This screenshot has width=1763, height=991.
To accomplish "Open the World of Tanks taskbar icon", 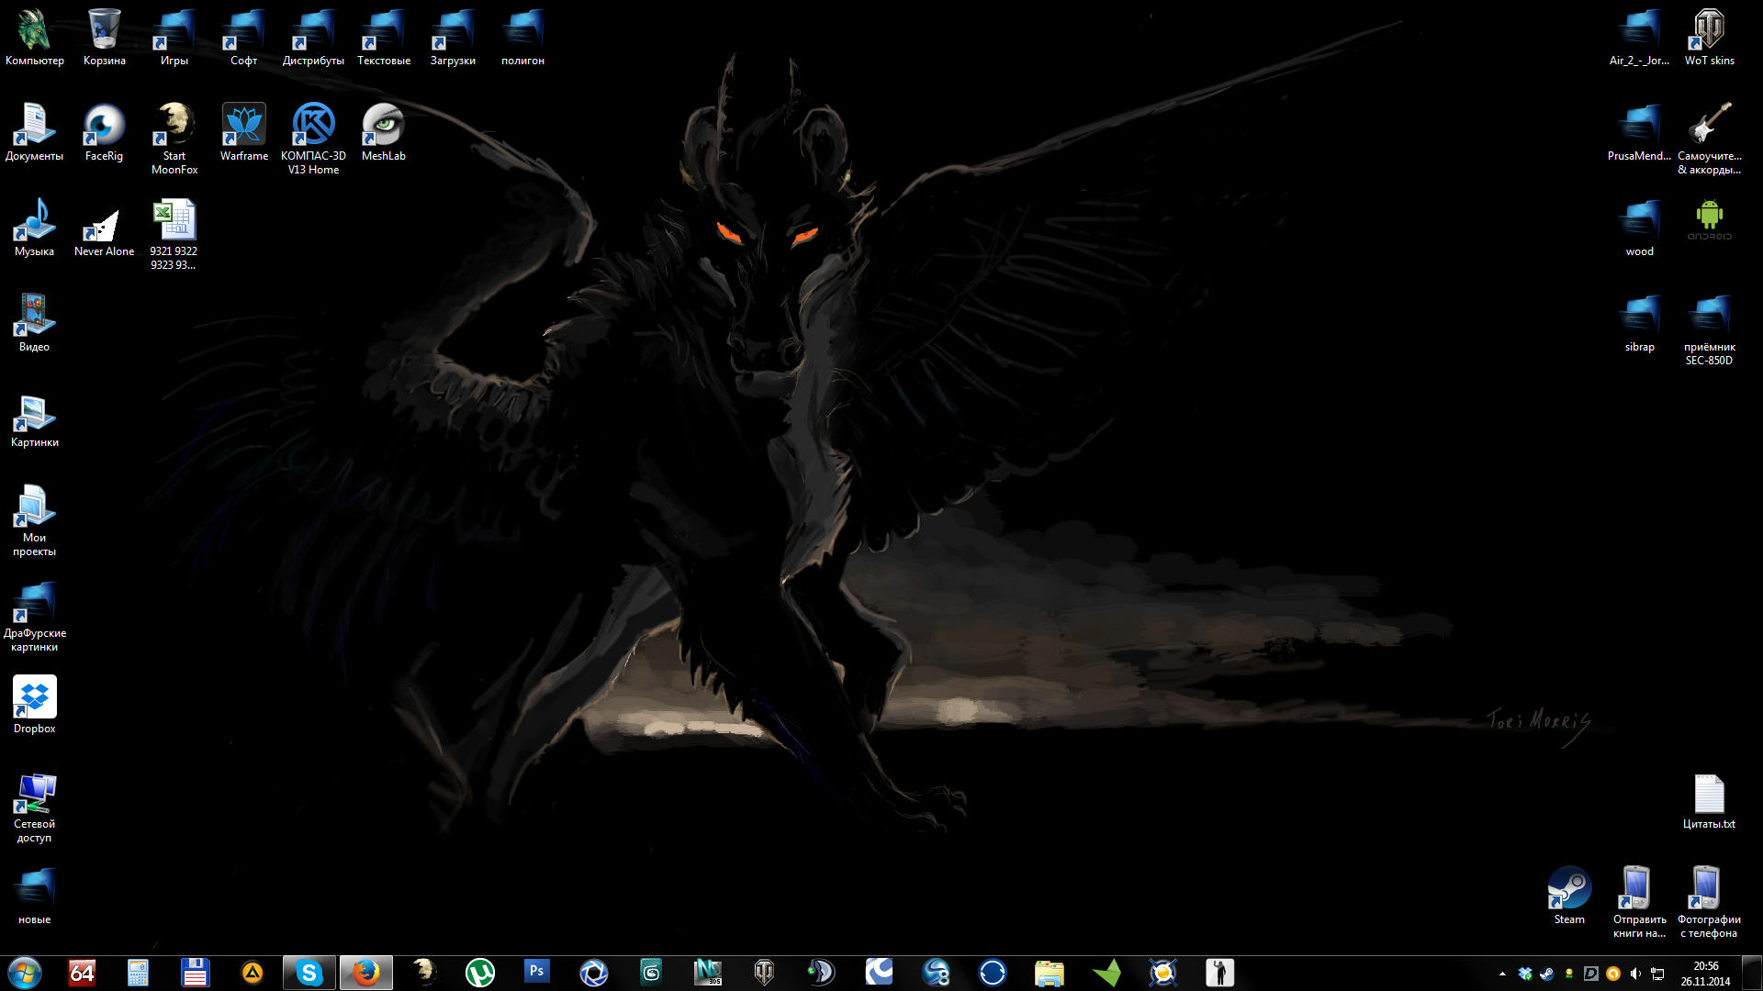I will pos(764,973).
